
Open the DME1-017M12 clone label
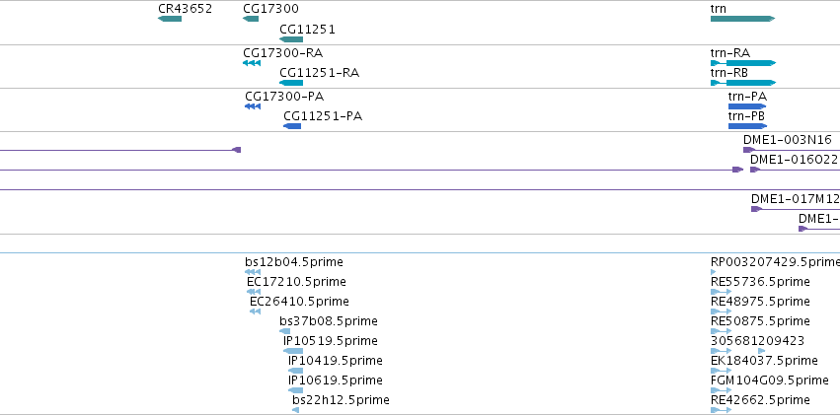[795, 198]
